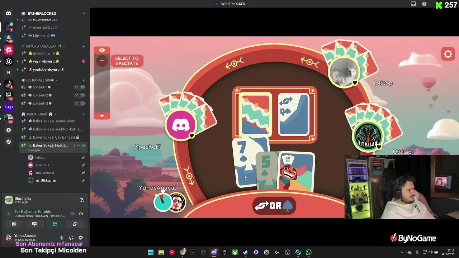Image resolution: width=459 pixels, height=258 pixels.
Task: Join Baker Sokağı Çay Bahçesi voice channel
Action: pyautogui.click(x=53, y=137)
